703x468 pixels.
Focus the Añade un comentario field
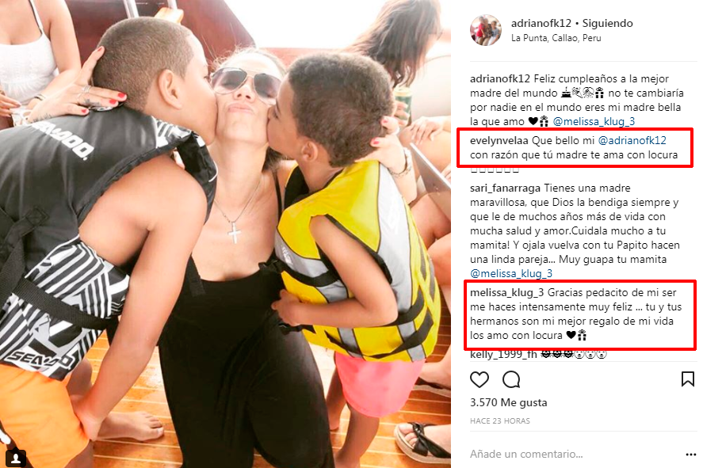pyautogui.click(x=574, y=454)
